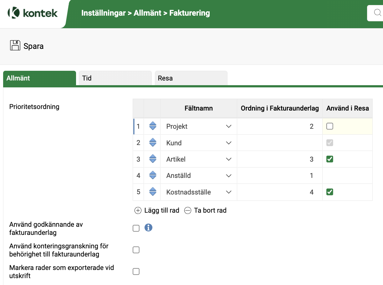383x285 pixels.
Task: Click the Kontek logo
Action: click(x=33, y=13)
